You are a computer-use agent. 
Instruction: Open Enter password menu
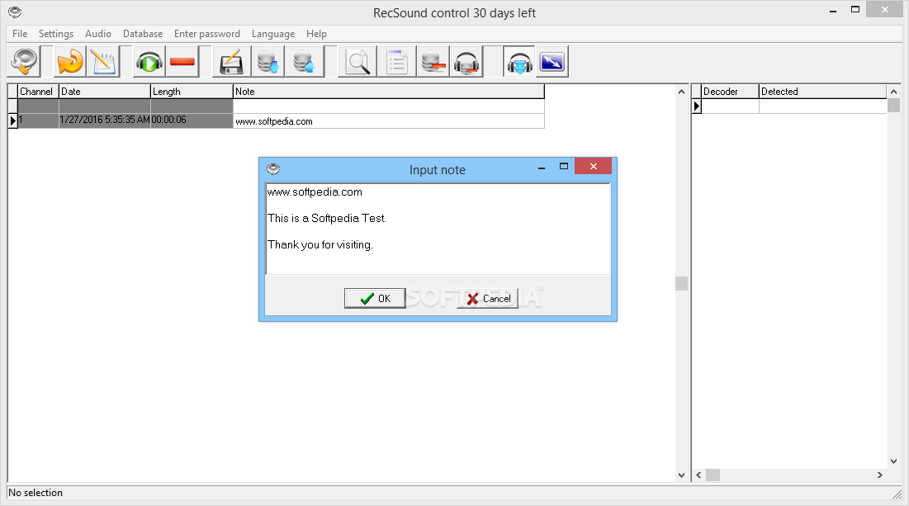click(x=207, y=34)
